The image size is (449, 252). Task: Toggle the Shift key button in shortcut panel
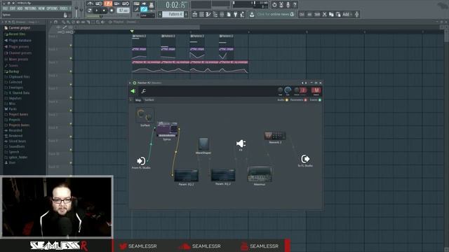pyautogui.click(x=317, y=14)
